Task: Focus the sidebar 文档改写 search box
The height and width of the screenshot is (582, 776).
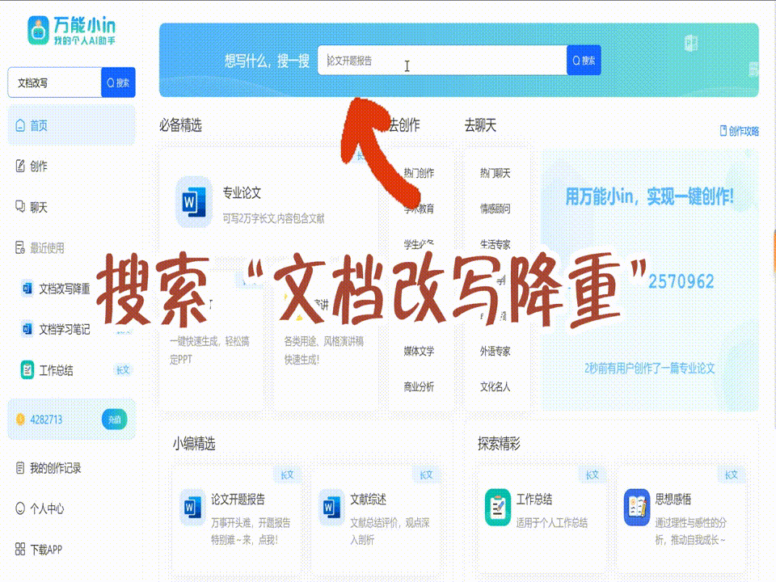Action: pos(53,82)
